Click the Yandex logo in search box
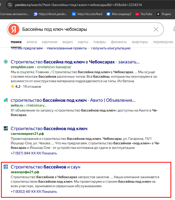The image size is (175, 200). click(14, 30)
